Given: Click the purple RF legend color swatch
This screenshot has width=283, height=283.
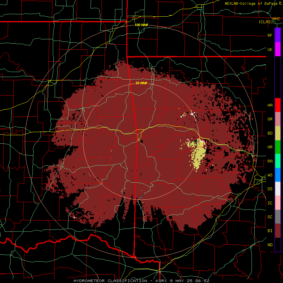Looking at the screenshot, I should pos(278,35).
